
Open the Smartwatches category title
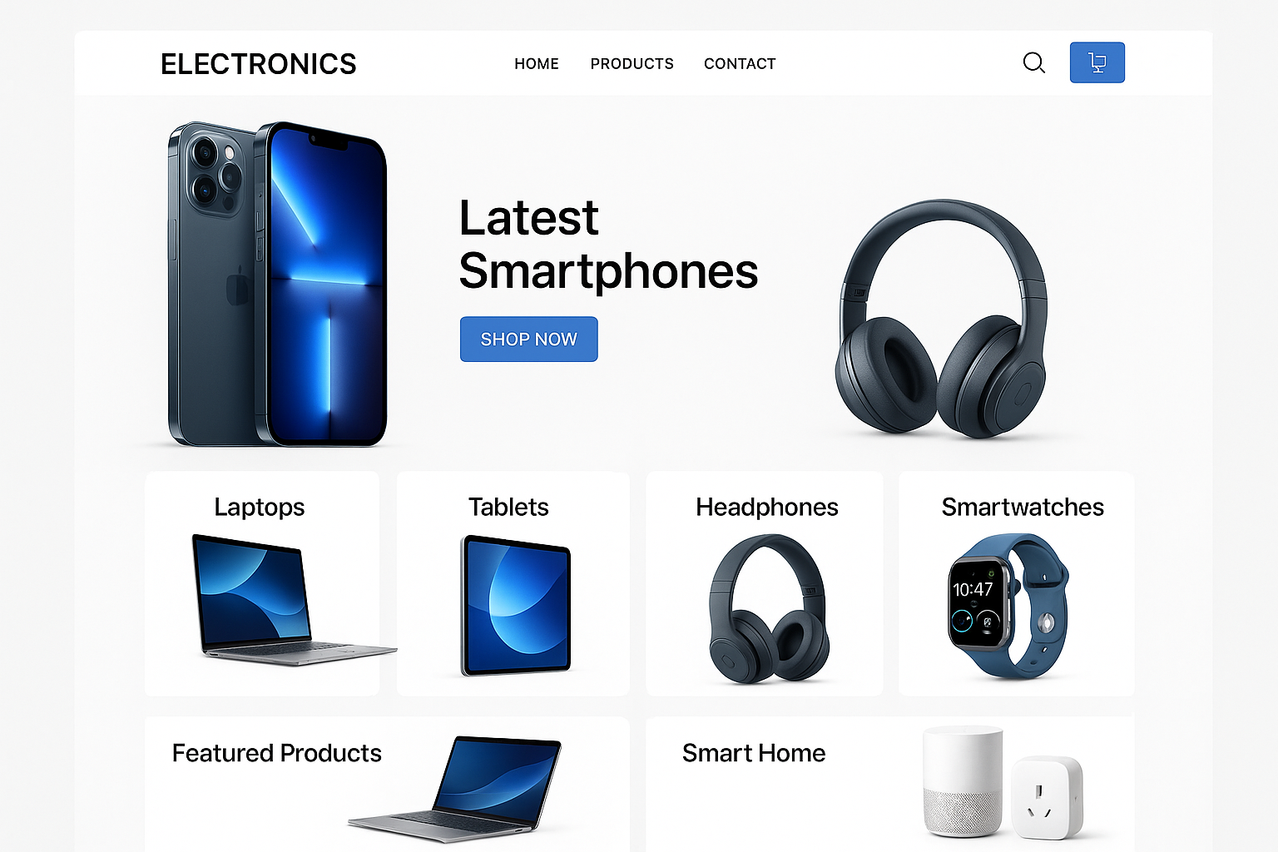point(1023,507)
